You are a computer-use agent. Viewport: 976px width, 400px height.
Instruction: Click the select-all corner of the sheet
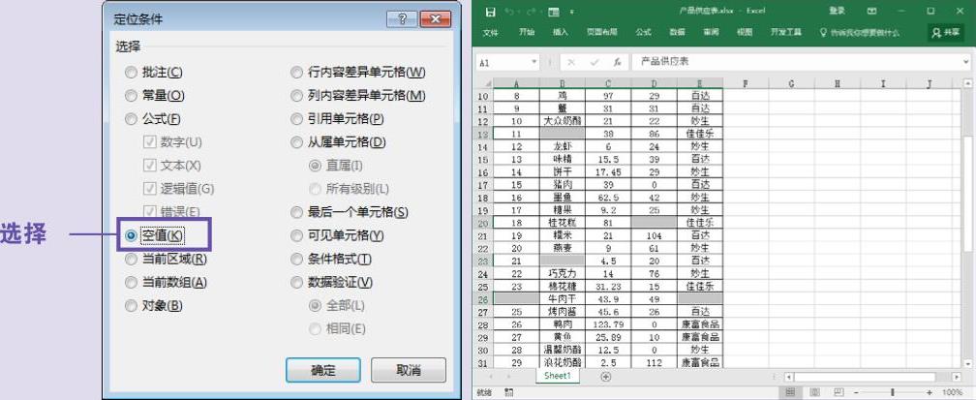point(485,83)
